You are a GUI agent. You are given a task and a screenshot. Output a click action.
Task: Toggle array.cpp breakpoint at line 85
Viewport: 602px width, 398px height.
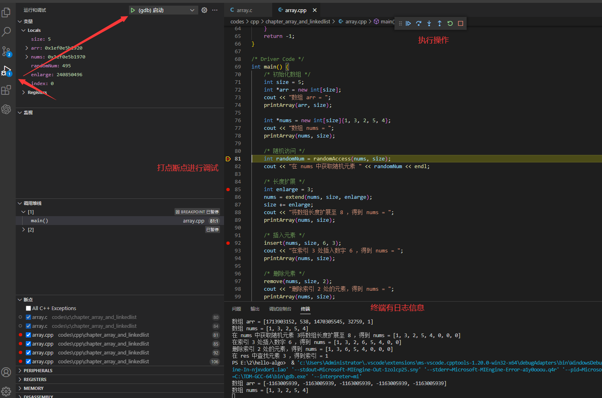click(28, 344)
